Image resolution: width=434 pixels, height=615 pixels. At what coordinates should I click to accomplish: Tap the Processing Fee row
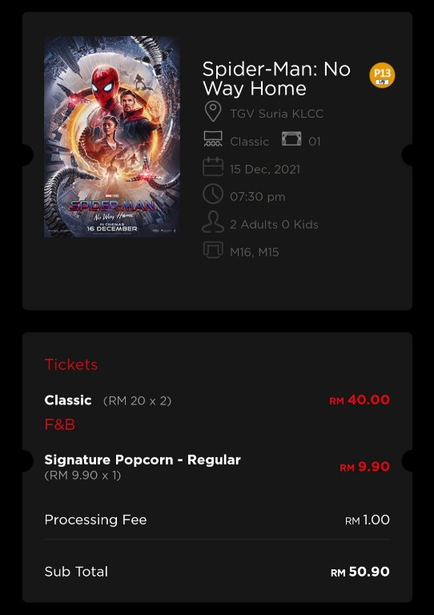pos(217,520)
